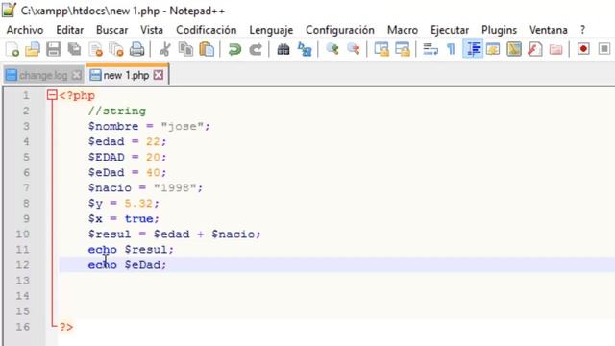The width and height of the screenshot is (615, 346).
Task: Open the Ventana menu
Action: pos(549,30)
